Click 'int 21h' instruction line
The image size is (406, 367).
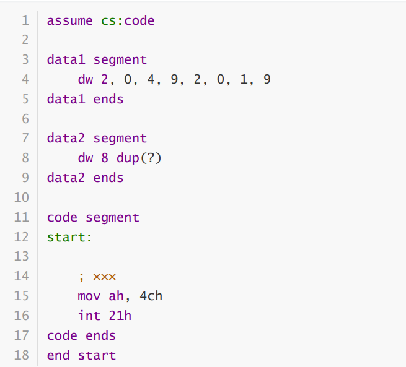[x=104, y=316]
